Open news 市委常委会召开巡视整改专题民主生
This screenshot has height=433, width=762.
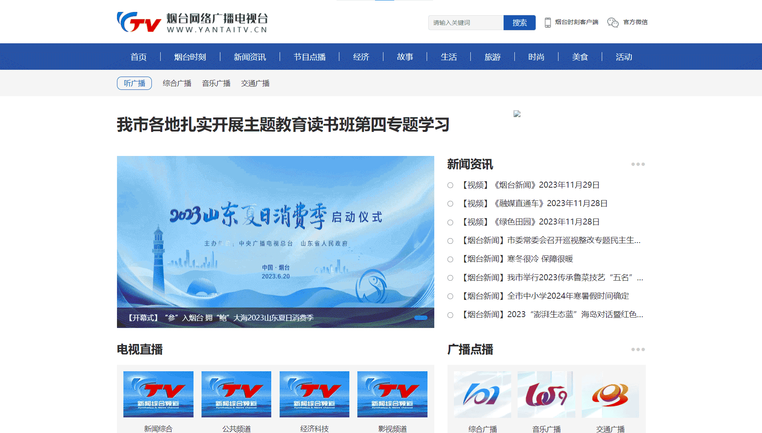(550, 240)
